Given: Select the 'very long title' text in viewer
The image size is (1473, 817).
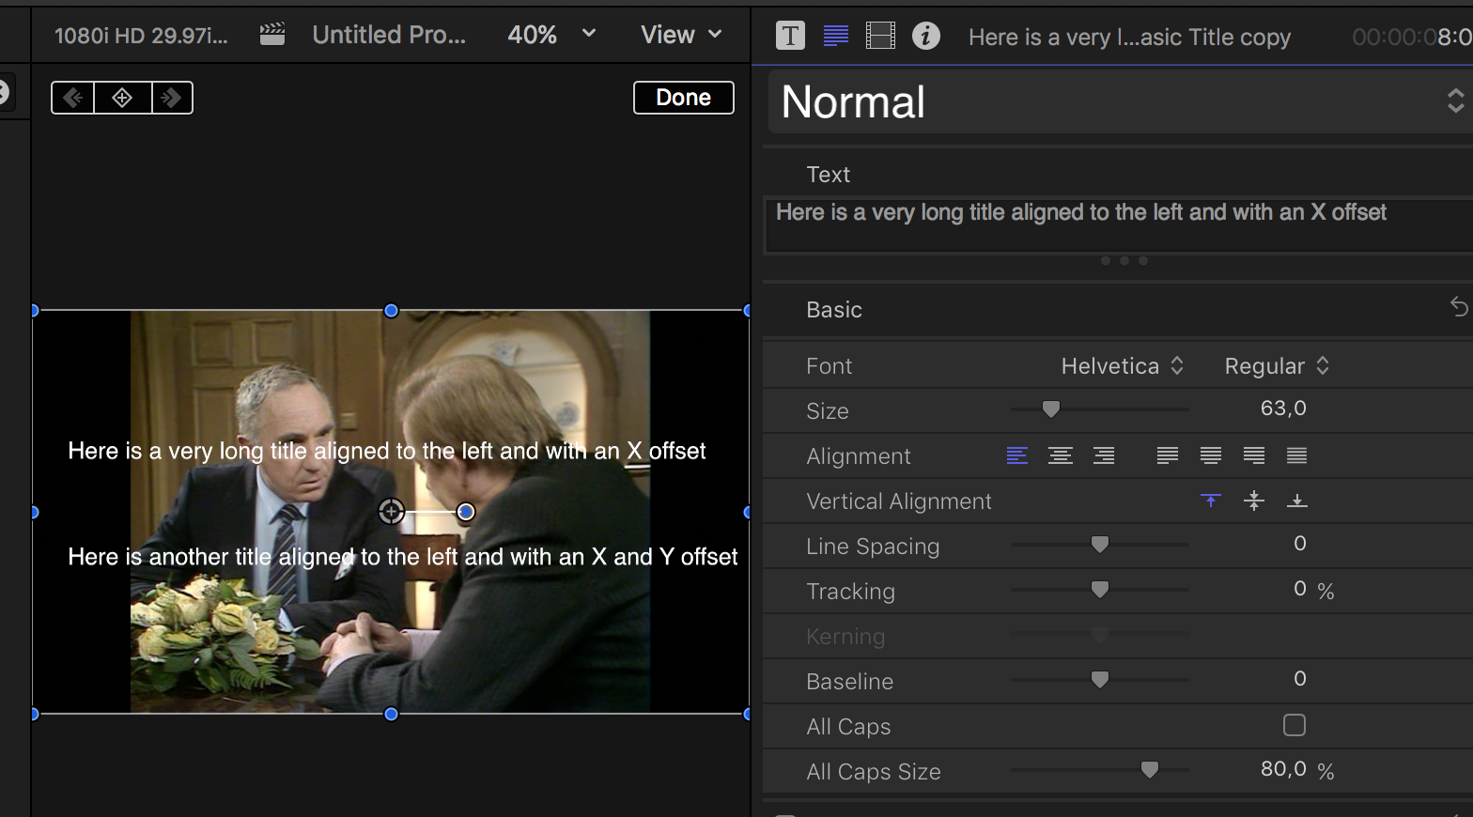Looking at the screenshot, I should click(x=387, y=451).
